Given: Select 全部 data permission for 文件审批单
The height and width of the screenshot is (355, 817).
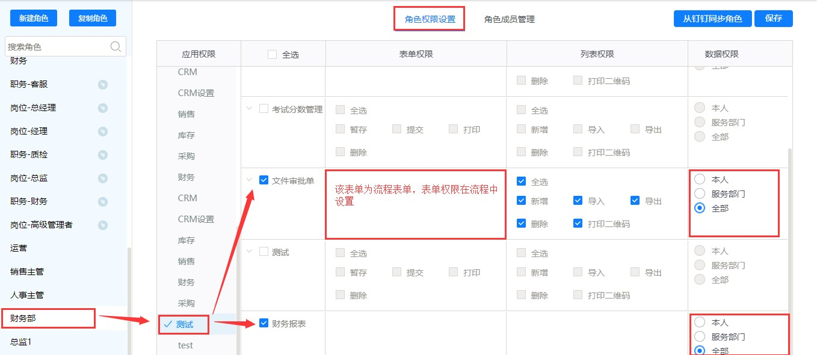Looking at the screenshot, I should coord(700,208).
